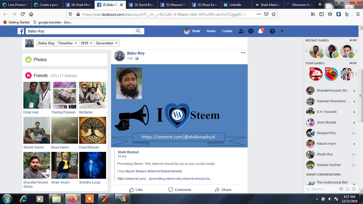This screenshot has height=204, width=363.
Task: Click Facebook search input field
Action: click(x=79, y=31)
